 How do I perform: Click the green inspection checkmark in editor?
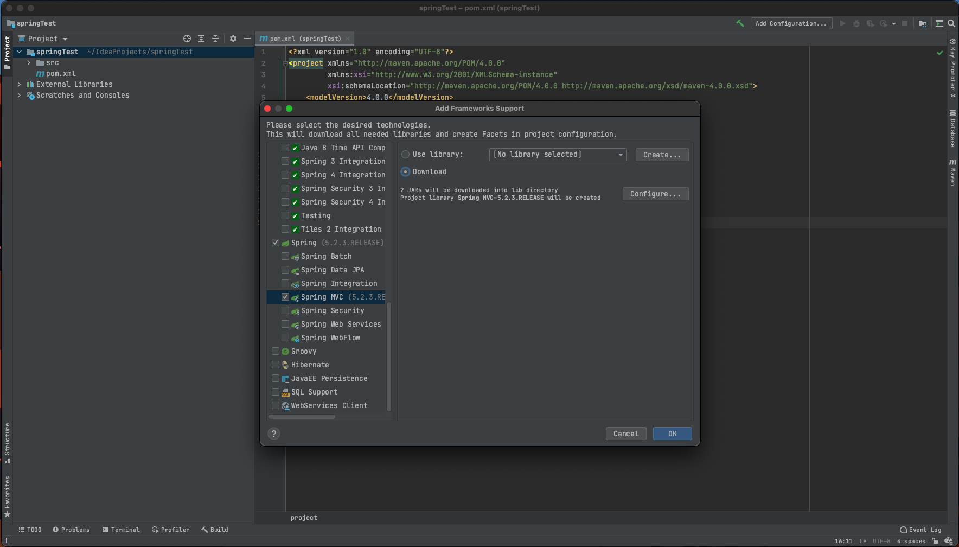point(940,53)
